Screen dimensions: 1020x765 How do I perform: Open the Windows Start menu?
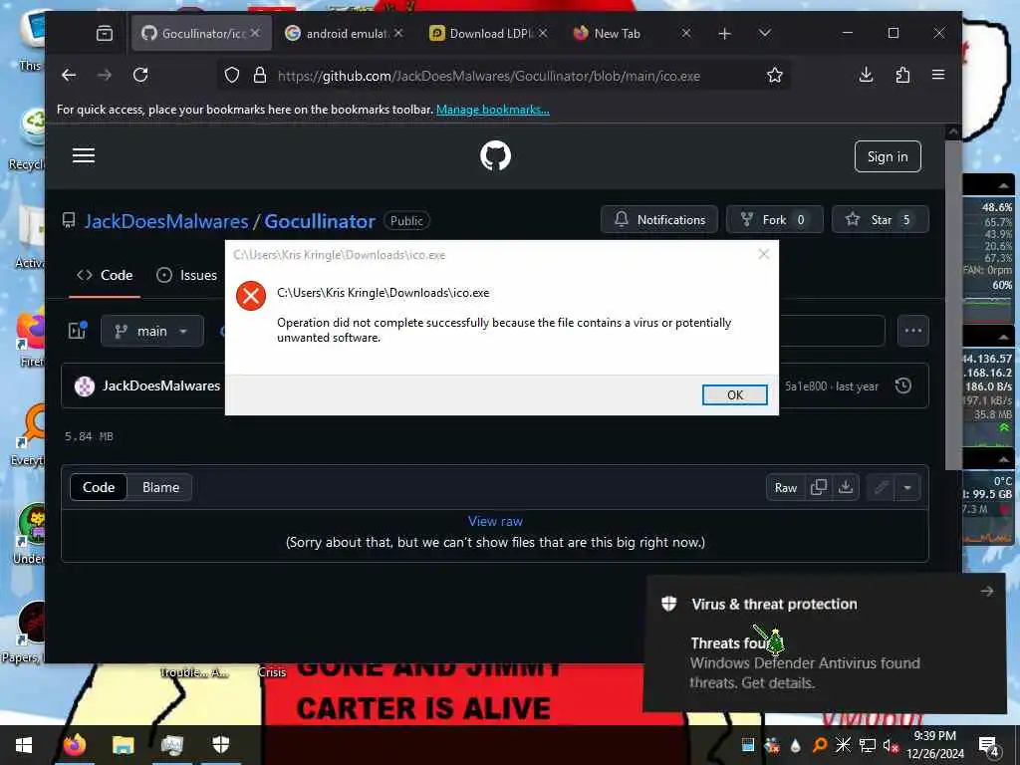pos(24,745)
